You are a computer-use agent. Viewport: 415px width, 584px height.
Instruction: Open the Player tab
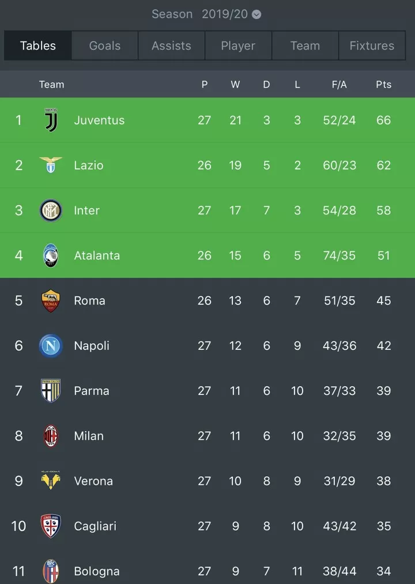click(x=238, y=46)
